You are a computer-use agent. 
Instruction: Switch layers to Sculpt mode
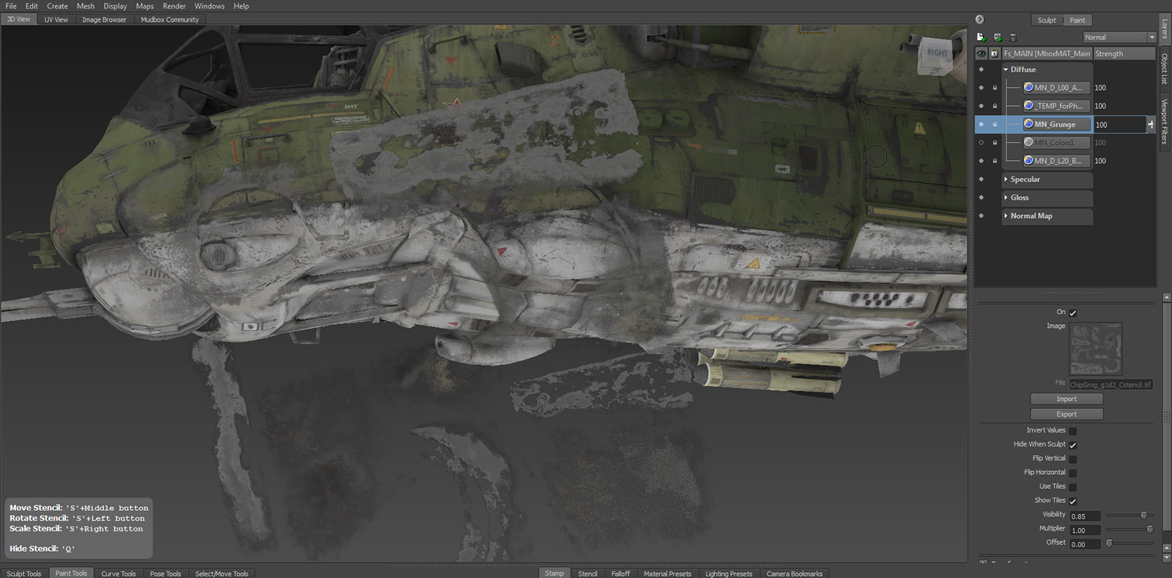coord(1047,20)
